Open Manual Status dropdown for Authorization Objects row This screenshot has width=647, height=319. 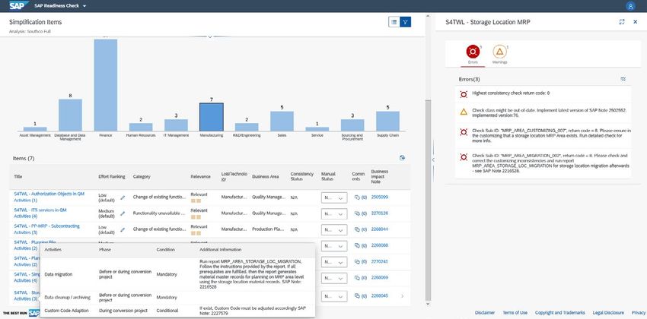coord(334,198)
